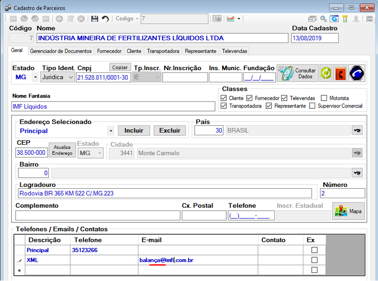Viewport: 378px width, 281px height.
Task: Go to first record navigation icon
Action: (13, 18)
